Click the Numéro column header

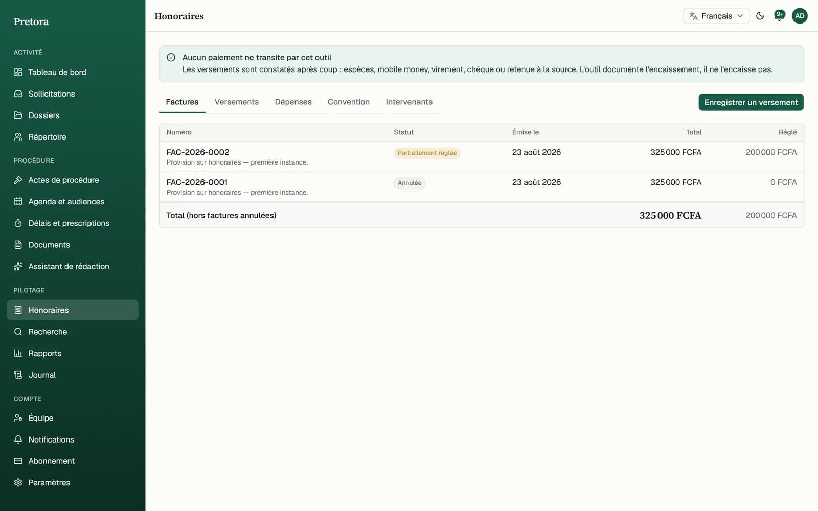pyautogui.click(x=179, y=132)
